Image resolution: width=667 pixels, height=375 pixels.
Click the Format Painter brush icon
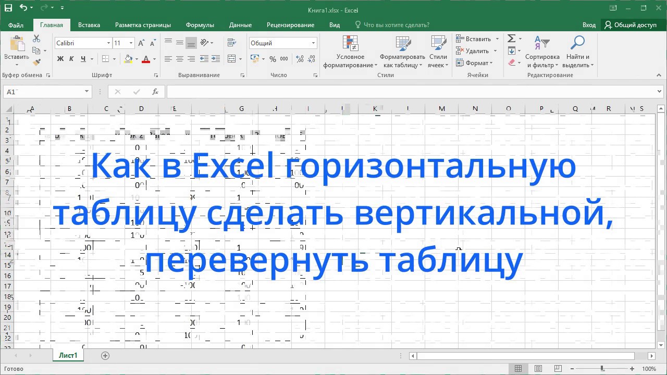[36, 63]
